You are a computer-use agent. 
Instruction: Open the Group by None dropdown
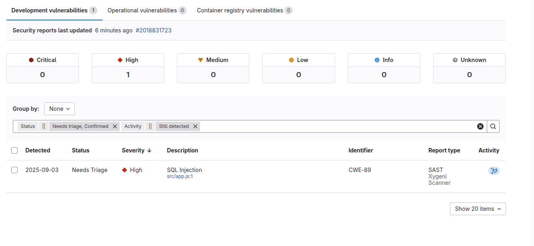[59, 109]
